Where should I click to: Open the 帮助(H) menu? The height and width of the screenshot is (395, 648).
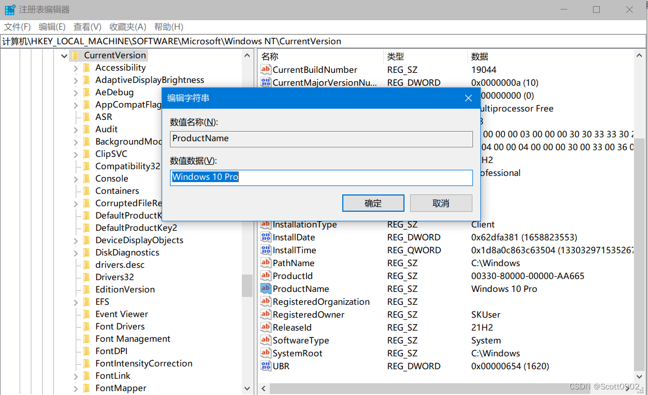[169, 27]
